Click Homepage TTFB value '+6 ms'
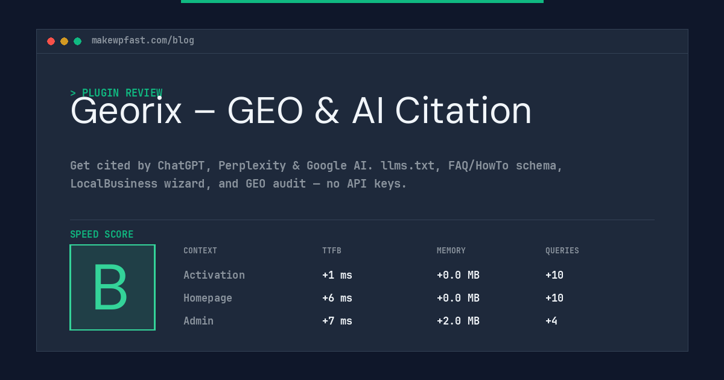This screenshot has height=380, width=724. 337,298
